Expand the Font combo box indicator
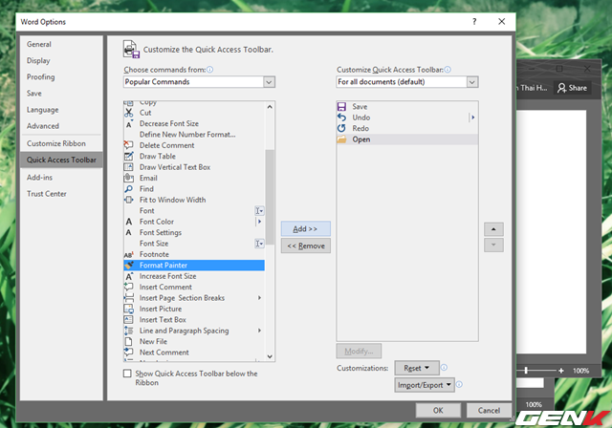This screenshot has height=428, width=612. pos(259,211)
